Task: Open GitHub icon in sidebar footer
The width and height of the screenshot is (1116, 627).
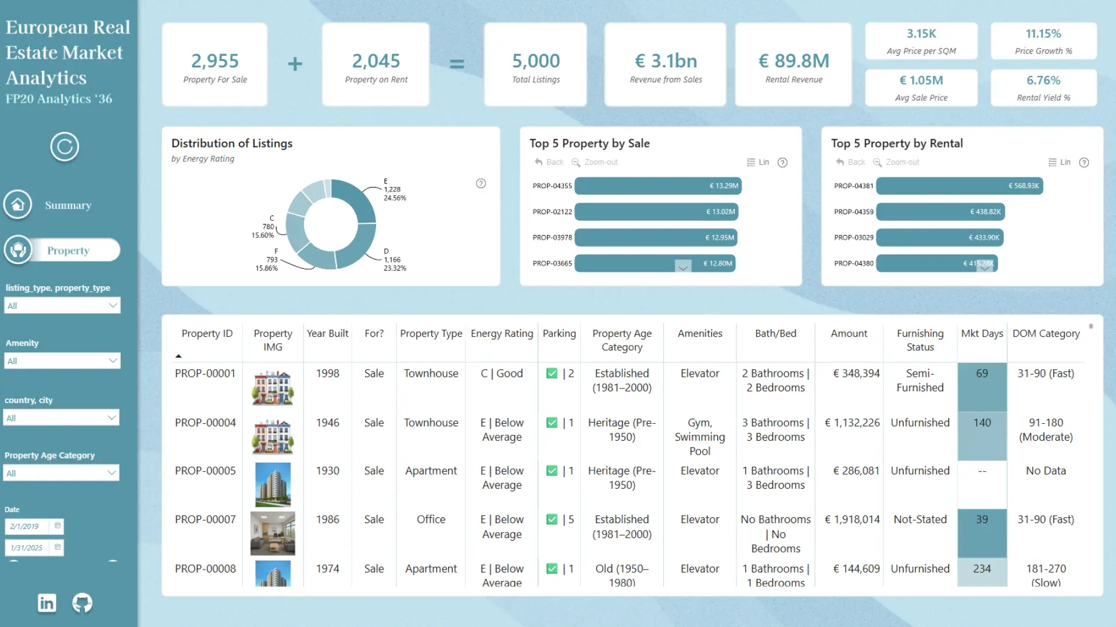Action: tap(82, 603)
